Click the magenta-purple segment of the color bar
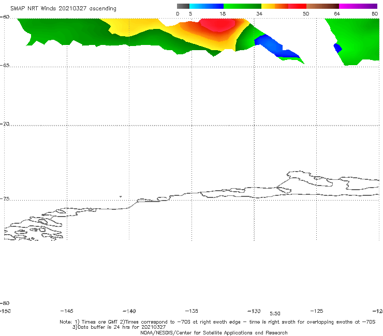Image resolution: width=383 pixels, height=336 pixels. coord(358,6)
